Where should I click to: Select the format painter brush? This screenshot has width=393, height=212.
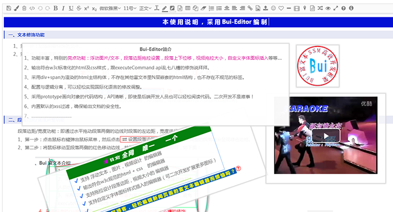(16, 8)
